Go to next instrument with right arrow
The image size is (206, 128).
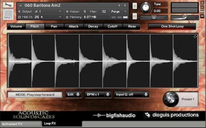(125, 5)
